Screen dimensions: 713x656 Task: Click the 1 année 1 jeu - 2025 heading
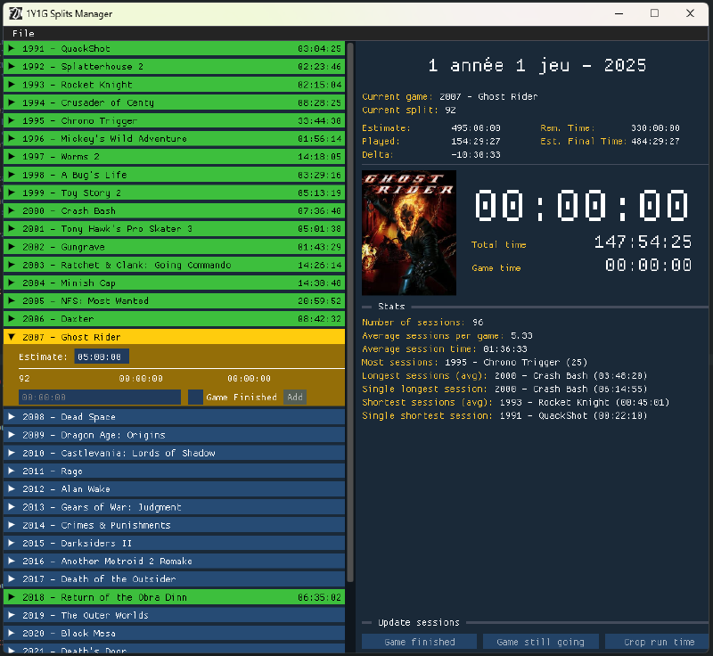point(537,65)
